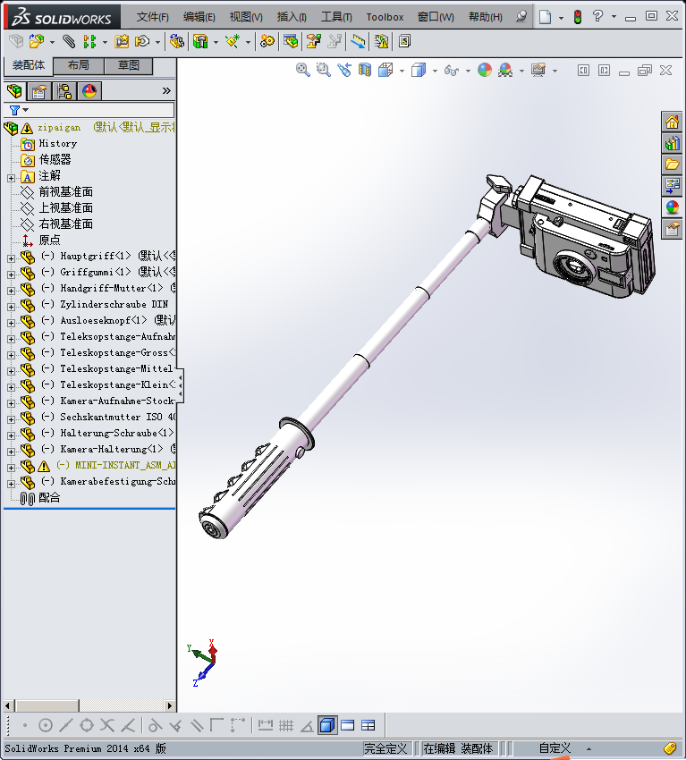Open the 工具(T) menu
Image resolution: width=686 pixels, height=760 pixels.
[x=336, y=17]
